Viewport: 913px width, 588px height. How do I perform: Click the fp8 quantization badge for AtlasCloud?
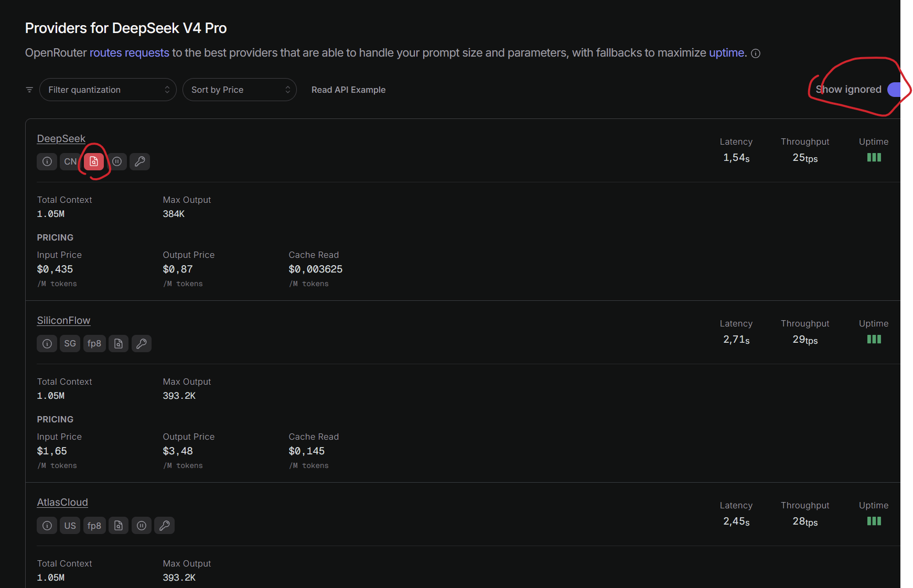pyautogui.click(x=94, y=525)
